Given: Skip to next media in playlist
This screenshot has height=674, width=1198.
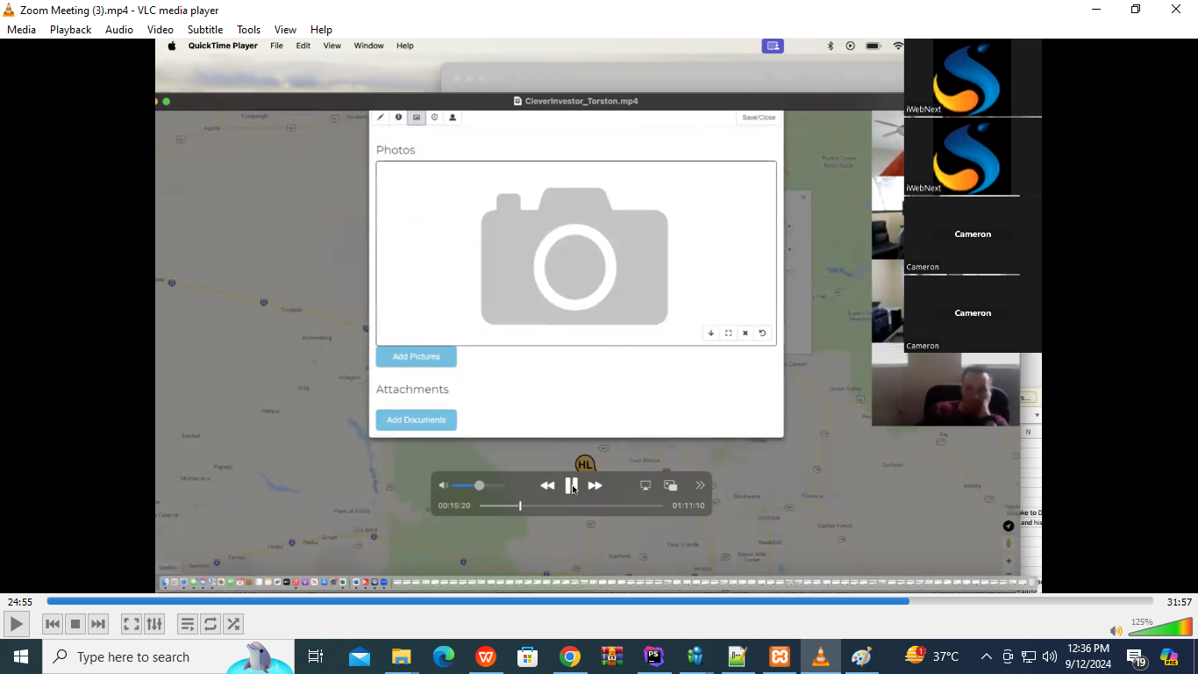Looking at the screenshot, I should tap(98, 624).
